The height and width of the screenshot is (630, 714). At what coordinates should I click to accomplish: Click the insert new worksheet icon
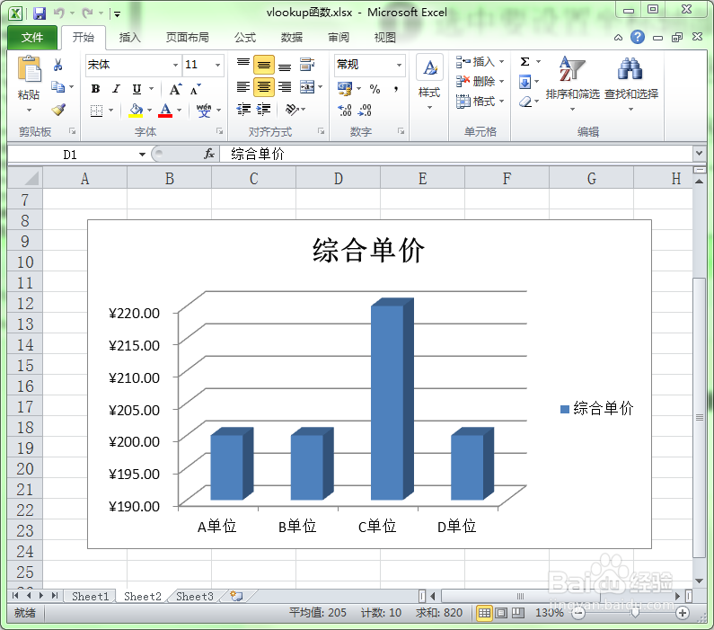tap(237, 596)
